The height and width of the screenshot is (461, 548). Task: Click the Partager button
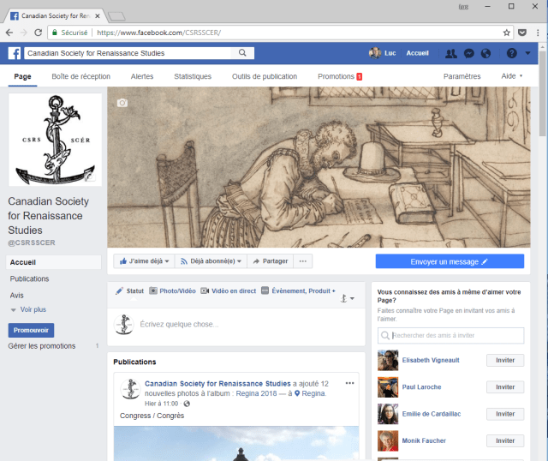[x=271, y=261]
